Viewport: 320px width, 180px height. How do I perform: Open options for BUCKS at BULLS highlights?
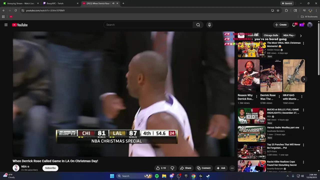303,110
